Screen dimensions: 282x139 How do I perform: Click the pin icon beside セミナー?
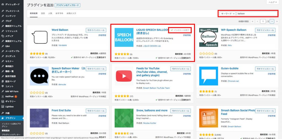[x=2, y=61]
